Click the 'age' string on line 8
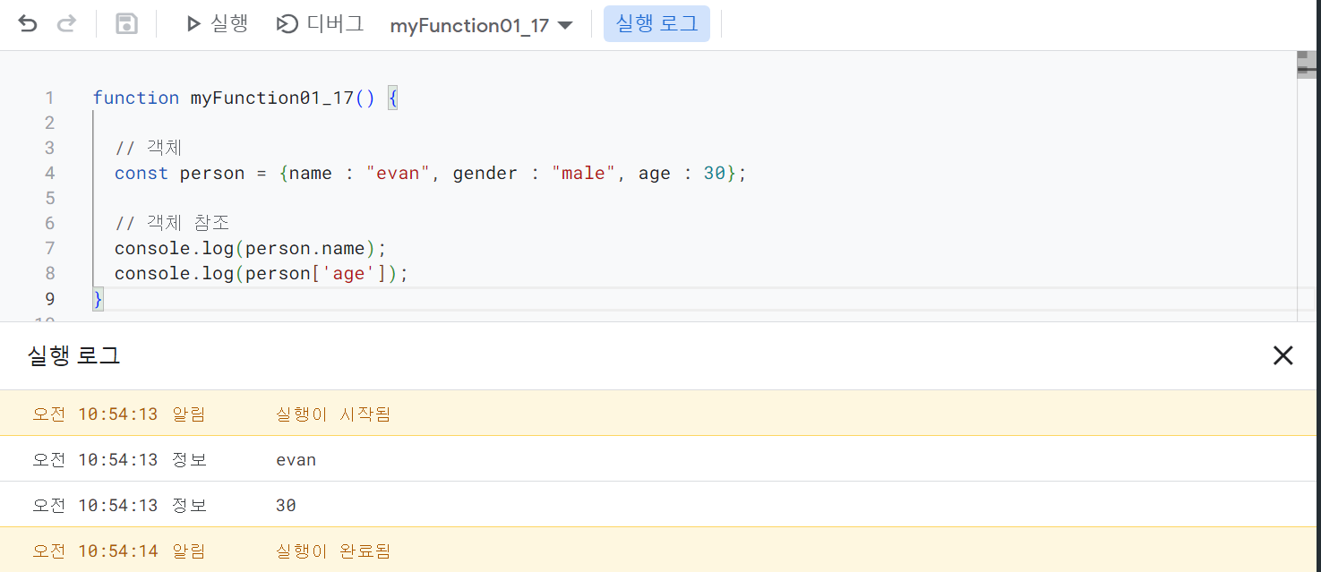This screenshot has height=572, width=1321. coord(348,273)
